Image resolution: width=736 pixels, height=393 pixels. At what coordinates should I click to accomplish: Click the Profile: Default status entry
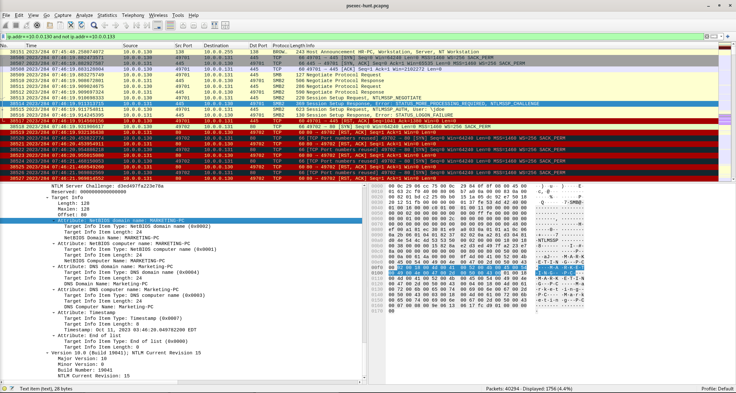(x=717, y=389)
